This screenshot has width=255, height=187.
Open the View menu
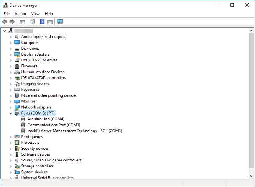coord(35,14)
